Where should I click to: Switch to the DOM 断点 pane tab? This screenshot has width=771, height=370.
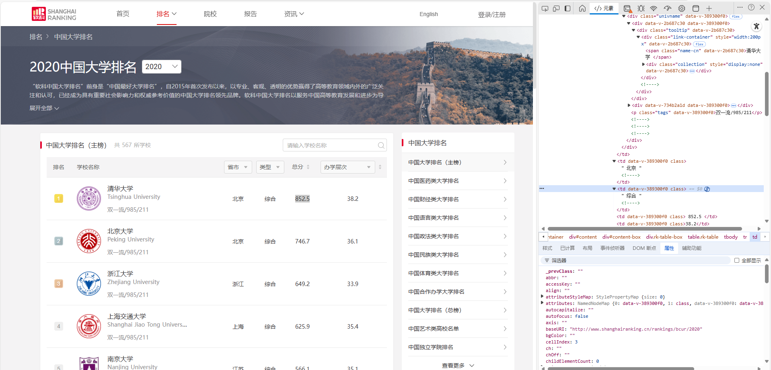coord(644,248)
